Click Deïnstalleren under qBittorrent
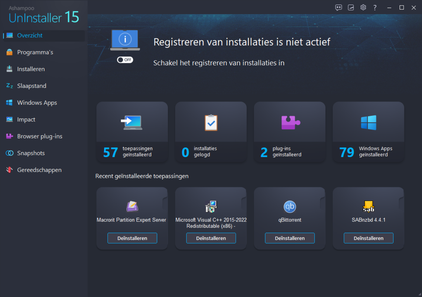Viewport: 422px width, 297px height. tap(290, 238)
